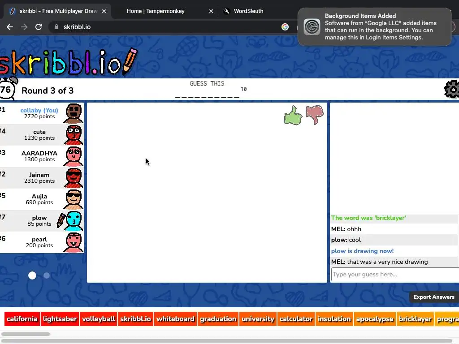Select the second page indicator dot
The width and height of the screenshot is (459, 344).
[x=47, y=275]
